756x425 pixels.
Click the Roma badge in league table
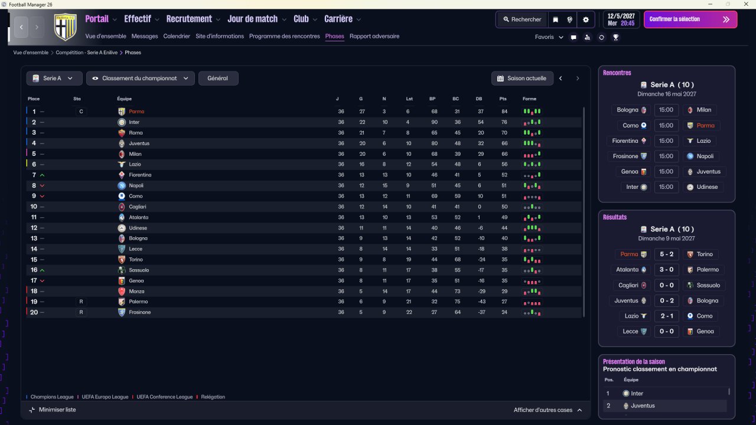122,133
